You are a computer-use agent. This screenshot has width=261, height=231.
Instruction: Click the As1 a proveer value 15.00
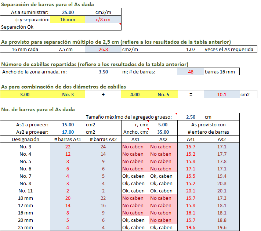68,125
